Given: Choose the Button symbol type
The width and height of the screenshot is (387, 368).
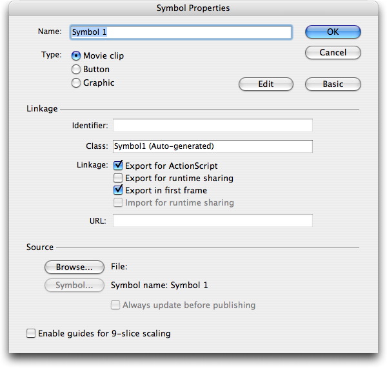Looking at the screenshot, I should coord(76,69).
